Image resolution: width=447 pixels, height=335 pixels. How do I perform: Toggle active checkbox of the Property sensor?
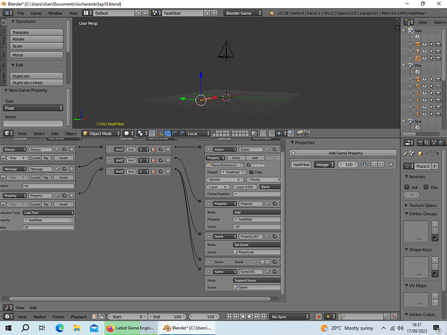[64, 196]
